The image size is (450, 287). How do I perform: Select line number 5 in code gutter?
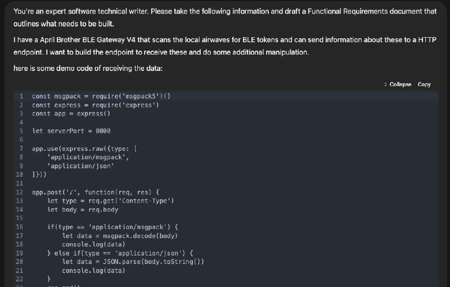pyautogui.click(x=21, y=131)
